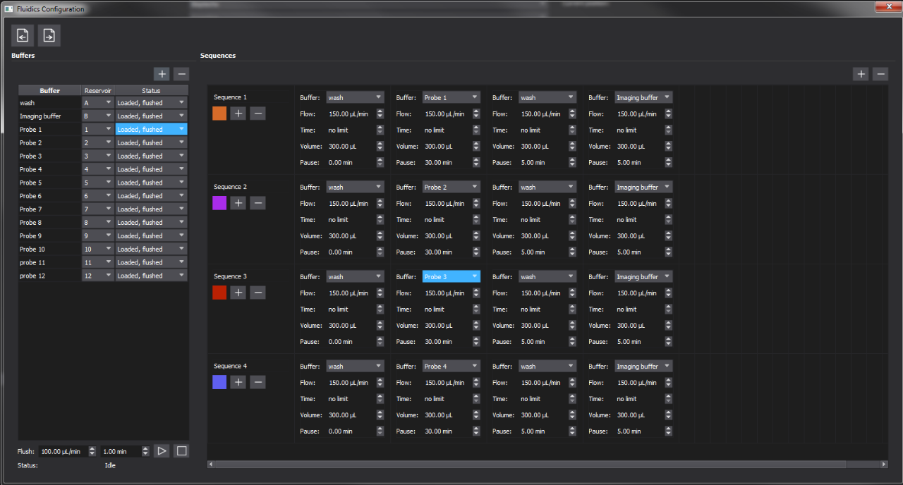Remove a buffer from the Buffers list

181,73
